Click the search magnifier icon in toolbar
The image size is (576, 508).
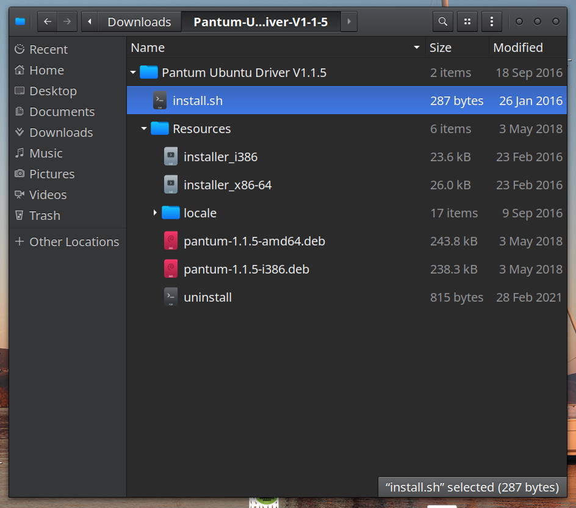pyautogui.click(x=442, y=21)
